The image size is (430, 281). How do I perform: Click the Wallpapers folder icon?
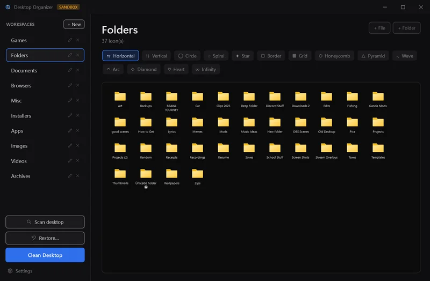(x=171, y=173)
